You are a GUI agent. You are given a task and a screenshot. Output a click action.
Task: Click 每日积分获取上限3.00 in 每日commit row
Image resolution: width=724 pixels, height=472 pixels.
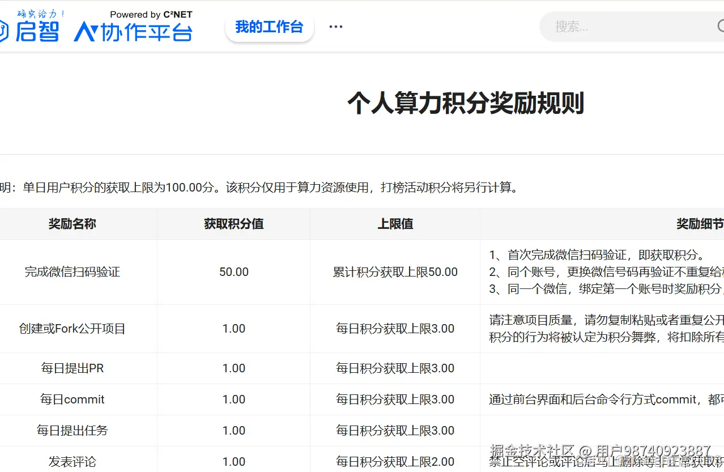(395, 399)
